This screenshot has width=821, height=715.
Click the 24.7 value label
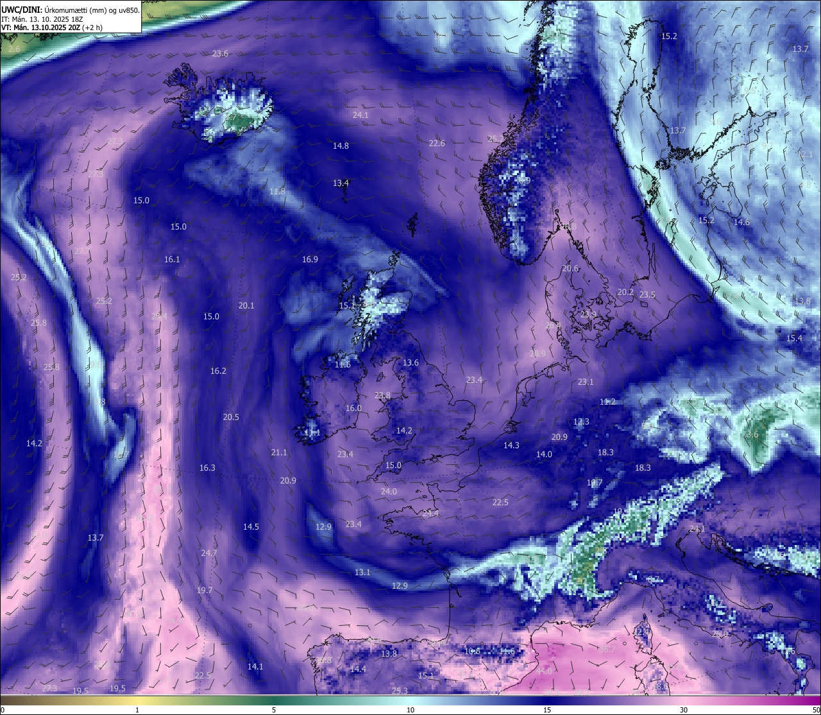(x=209, y=553)
